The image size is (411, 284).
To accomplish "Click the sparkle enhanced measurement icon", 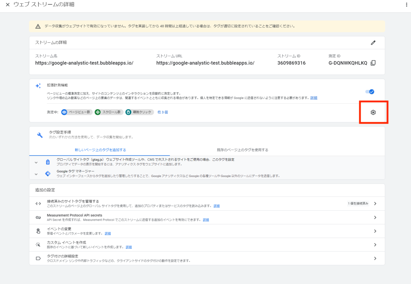I will point(38,86).
